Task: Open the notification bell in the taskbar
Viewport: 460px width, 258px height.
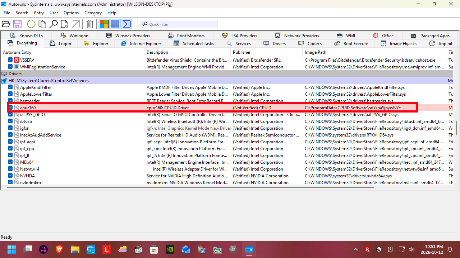Action: 450,249
